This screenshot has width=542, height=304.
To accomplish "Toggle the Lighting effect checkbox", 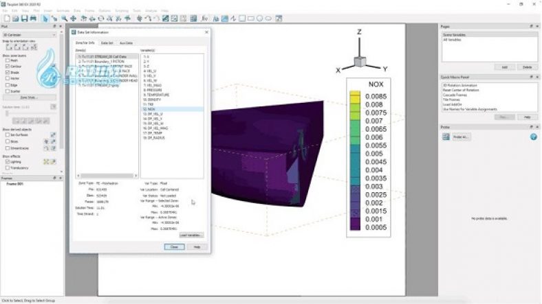I will (8, 162).
